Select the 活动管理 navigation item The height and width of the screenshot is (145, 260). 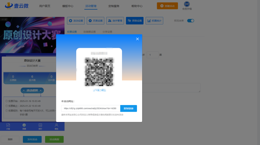coord(91,6)
